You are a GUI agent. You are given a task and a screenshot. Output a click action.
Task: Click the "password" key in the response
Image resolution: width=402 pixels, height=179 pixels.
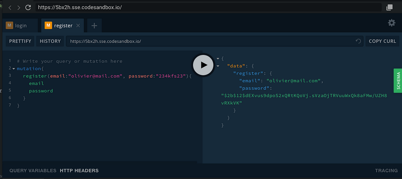click(x=254, y=88)
